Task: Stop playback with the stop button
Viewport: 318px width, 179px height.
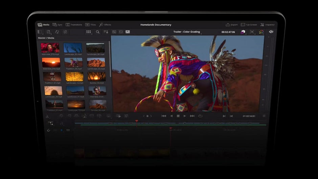Action: point(178,116)
